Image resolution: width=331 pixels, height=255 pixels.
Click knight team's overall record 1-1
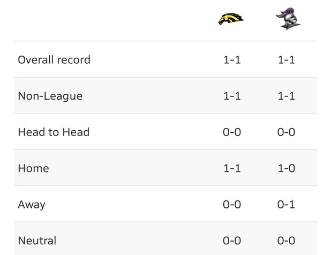pos(286,60)
